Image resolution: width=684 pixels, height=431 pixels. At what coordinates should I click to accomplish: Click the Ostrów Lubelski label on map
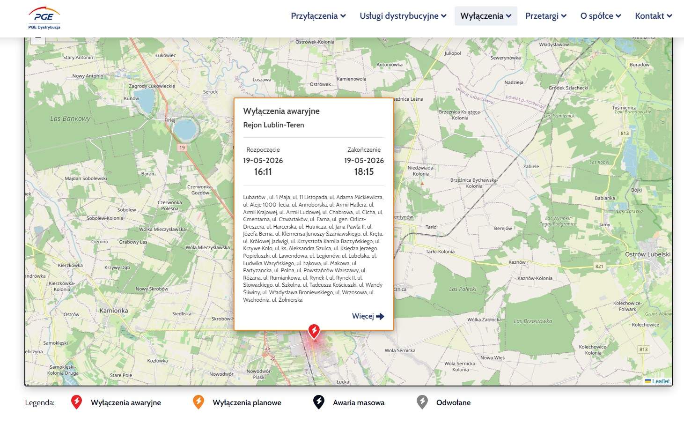pyautogui.click(x=648, y=254)
